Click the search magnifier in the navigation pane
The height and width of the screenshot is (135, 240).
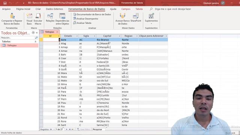point(36,37)
